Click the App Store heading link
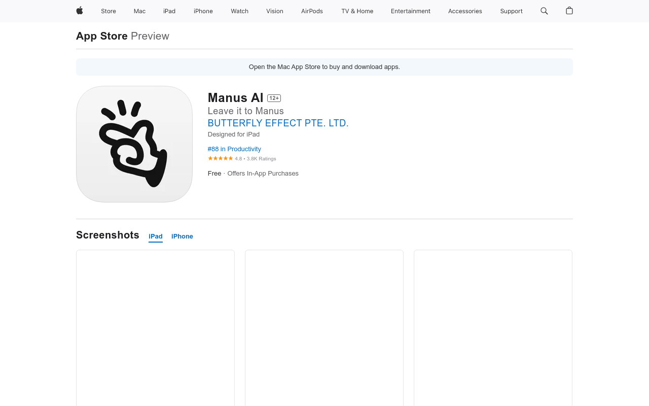This screenshot has width=649, height=406. click(102, 36)
